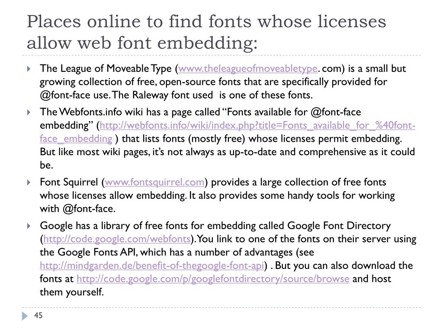Image resolution: width=443 pixels, height=332 pixels.
Task: Click the quoted text 'Fonts available for @font-face'
Action: tap(292, 112)
